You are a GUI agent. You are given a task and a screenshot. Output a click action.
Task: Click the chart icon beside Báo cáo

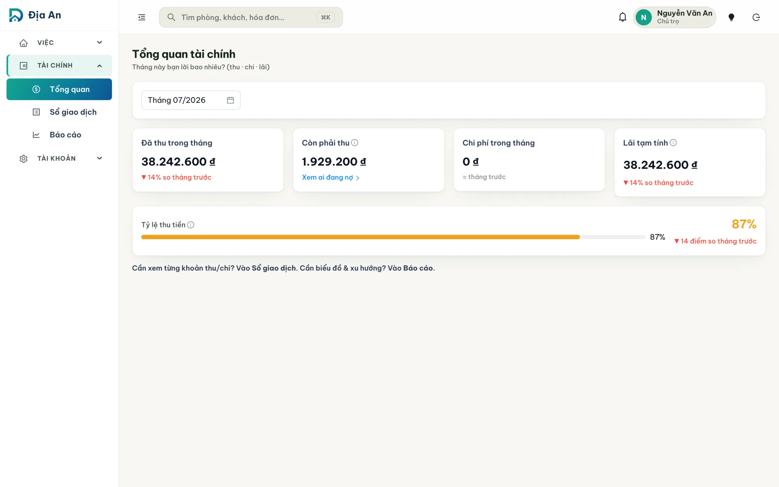pos(36,135)
